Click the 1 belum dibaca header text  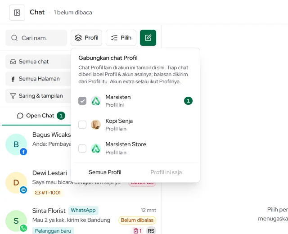73,13
